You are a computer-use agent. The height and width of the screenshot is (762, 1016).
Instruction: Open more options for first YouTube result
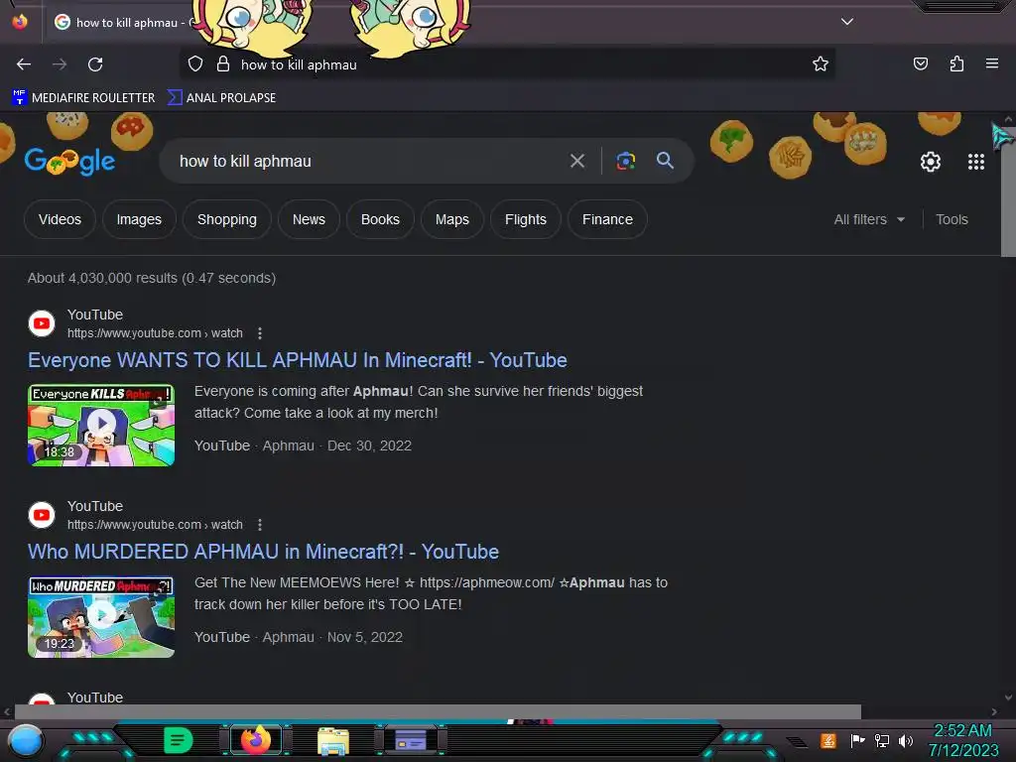260,333
